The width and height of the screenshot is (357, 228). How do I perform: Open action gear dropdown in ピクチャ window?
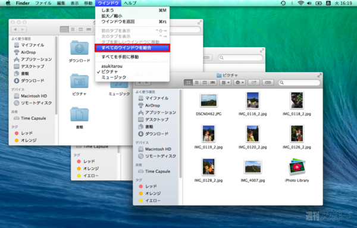(x=240, y=83)
